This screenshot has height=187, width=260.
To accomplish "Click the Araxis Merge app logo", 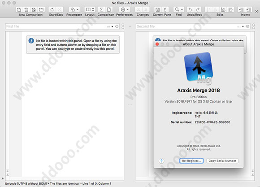I will [199, 68].
